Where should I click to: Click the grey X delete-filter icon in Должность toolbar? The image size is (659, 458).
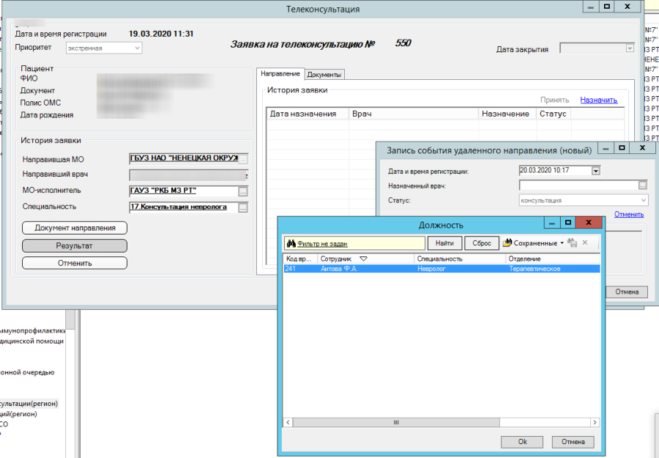coord(584,243)
